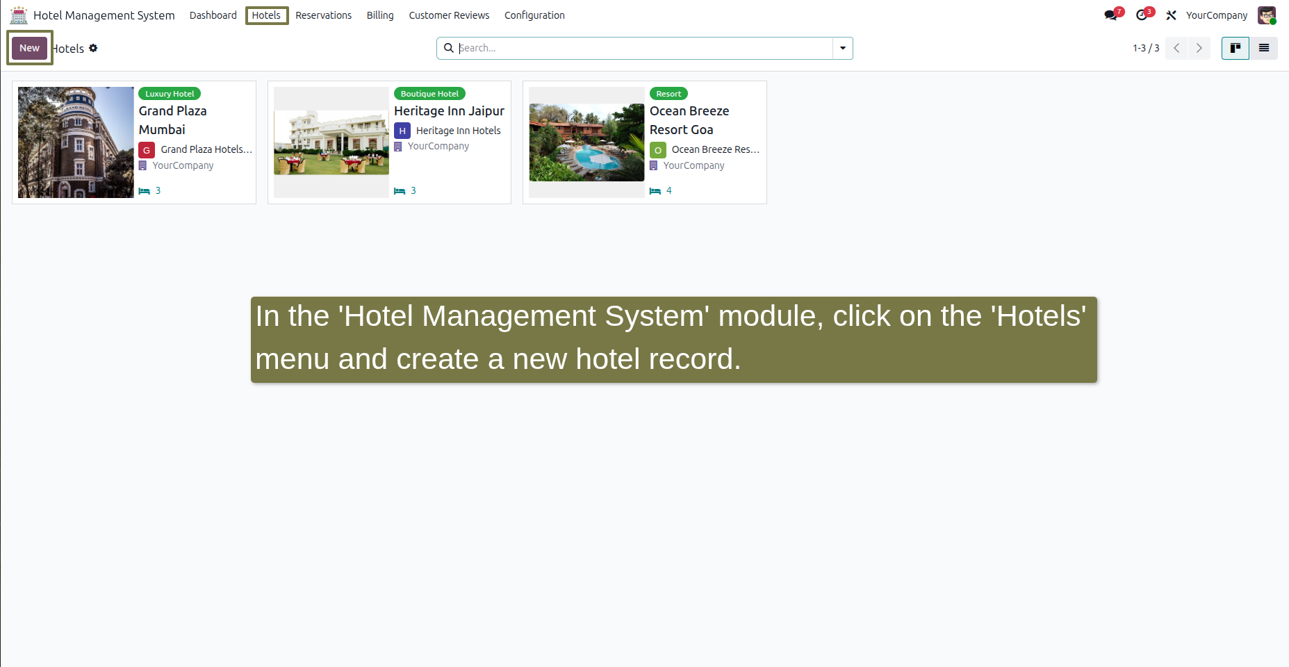Open the Hotels menu

266,15
